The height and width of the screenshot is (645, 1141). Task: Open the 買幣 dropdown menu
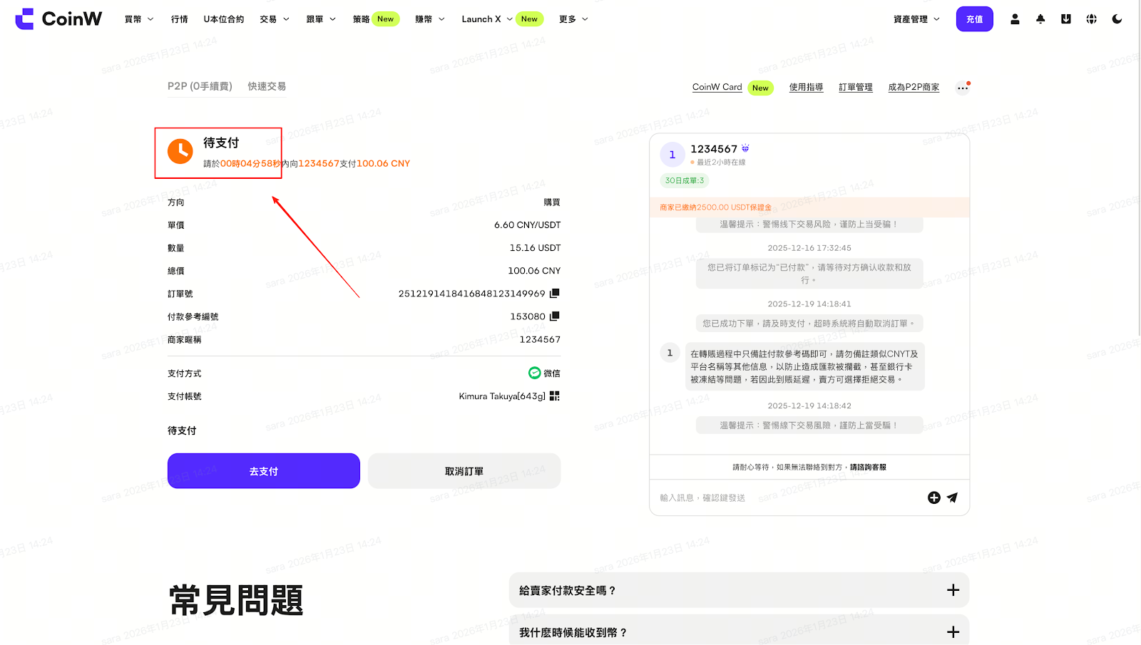pos(139,19)
